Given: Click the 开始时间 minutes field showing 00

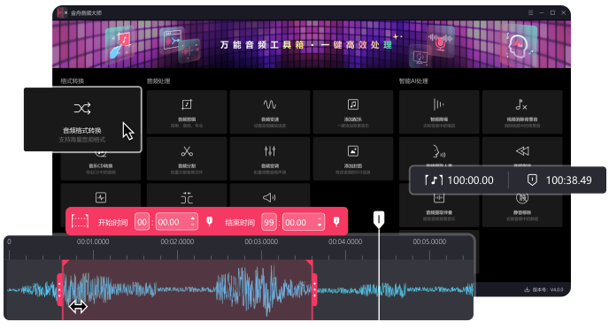Looking at the screenshot, I should 143,222.
